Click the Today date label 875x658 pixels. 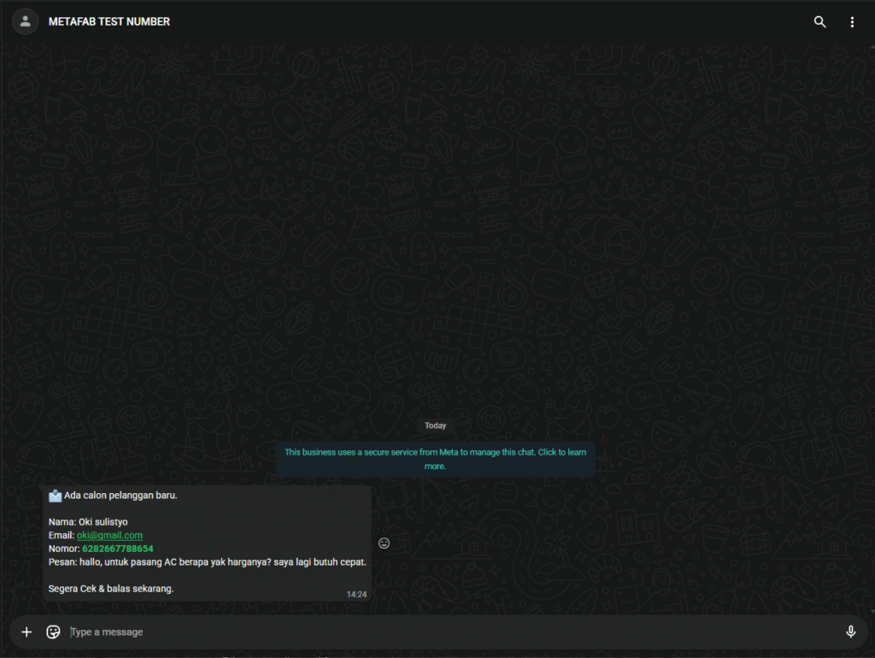click(x=435, y=426)
